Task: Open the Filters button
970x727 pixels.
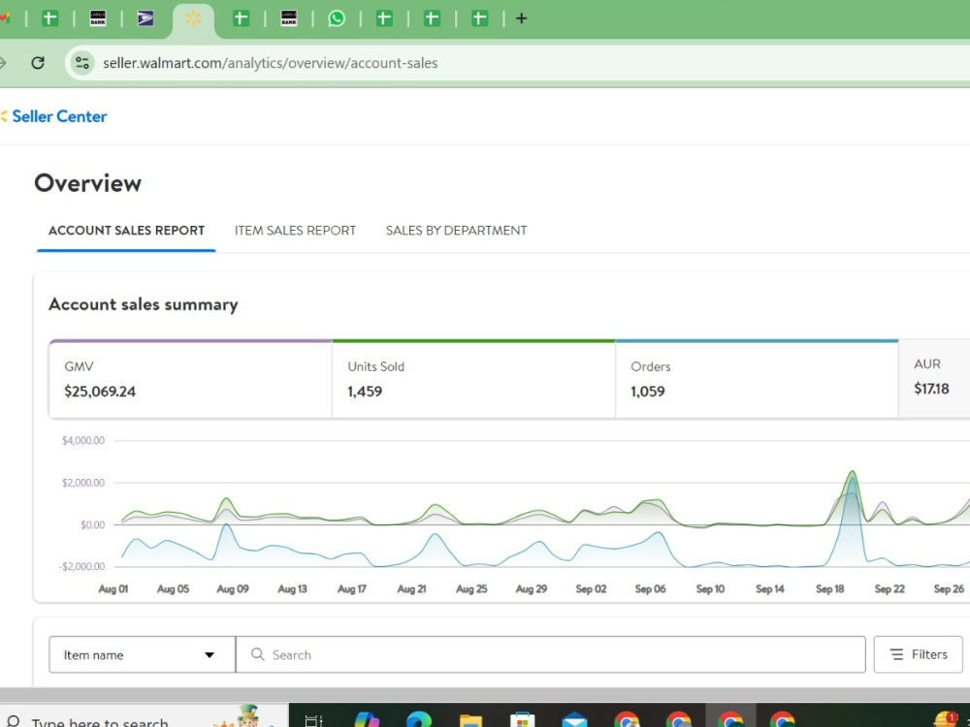Action: (x=918, y=654)
